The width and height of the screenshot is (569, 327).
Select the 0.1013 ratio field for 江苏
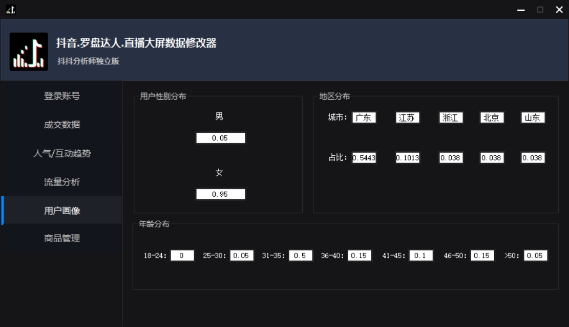pyautogui.click(x=407, y=157)
